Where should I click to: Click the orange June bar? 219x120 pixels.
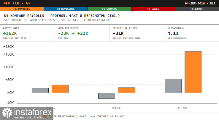(x=60, y=89)
